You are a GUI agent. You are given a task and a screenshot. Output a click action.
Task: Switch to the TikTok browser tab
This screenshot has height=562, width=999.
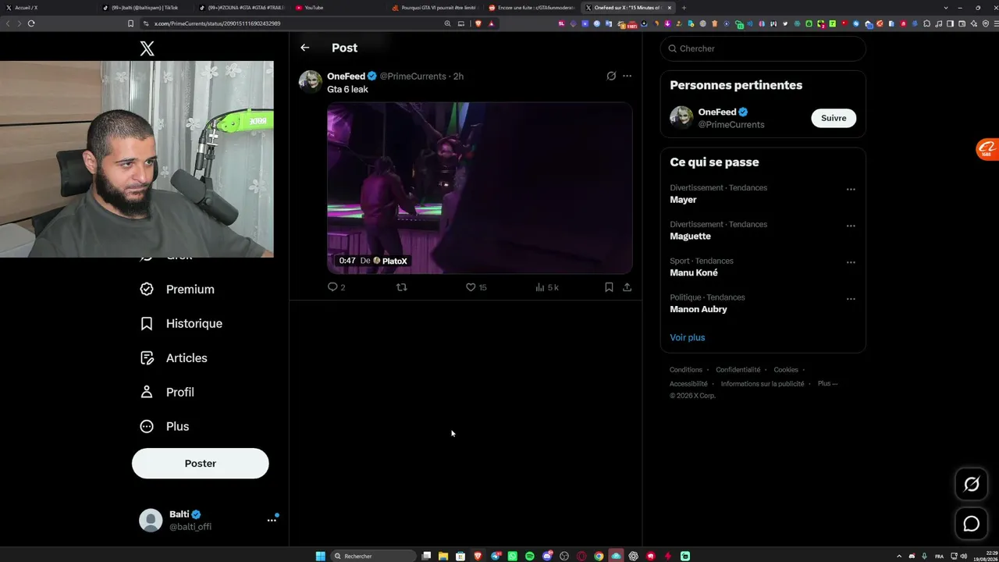click(146, 8)
